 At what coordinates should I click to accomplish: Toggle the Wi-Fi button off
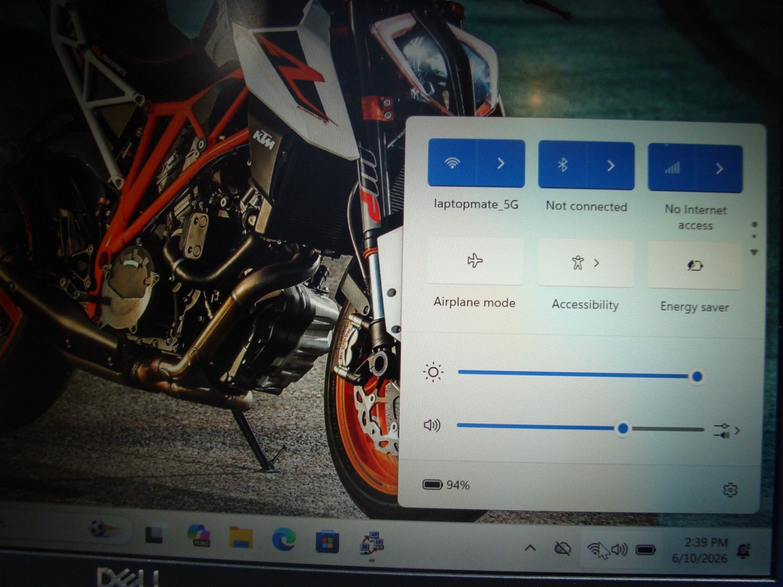click(x=452, y=163)
